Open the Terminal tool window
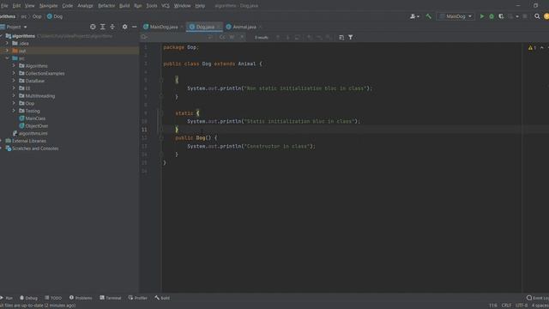Viewport: 549px width, 309px height. pyautogui.click(x=111, y=298)
